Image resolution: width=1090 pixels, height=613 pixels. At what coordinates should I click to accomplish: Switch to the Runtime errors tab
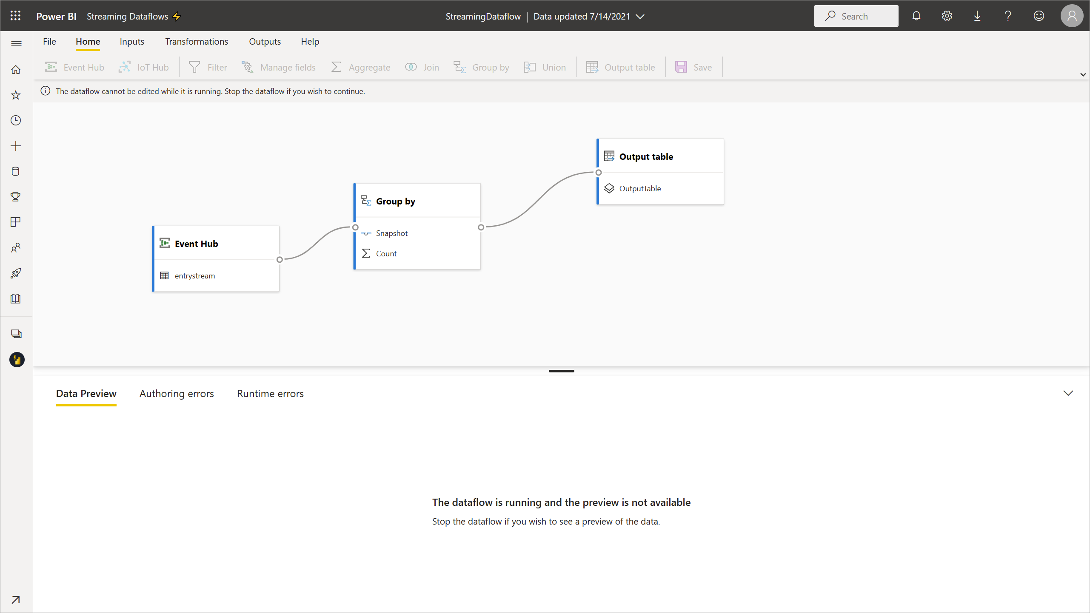pos(270,393)
